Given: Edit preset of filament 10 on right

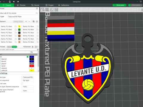Looking at the screenshot, I should tap(38, 39).
